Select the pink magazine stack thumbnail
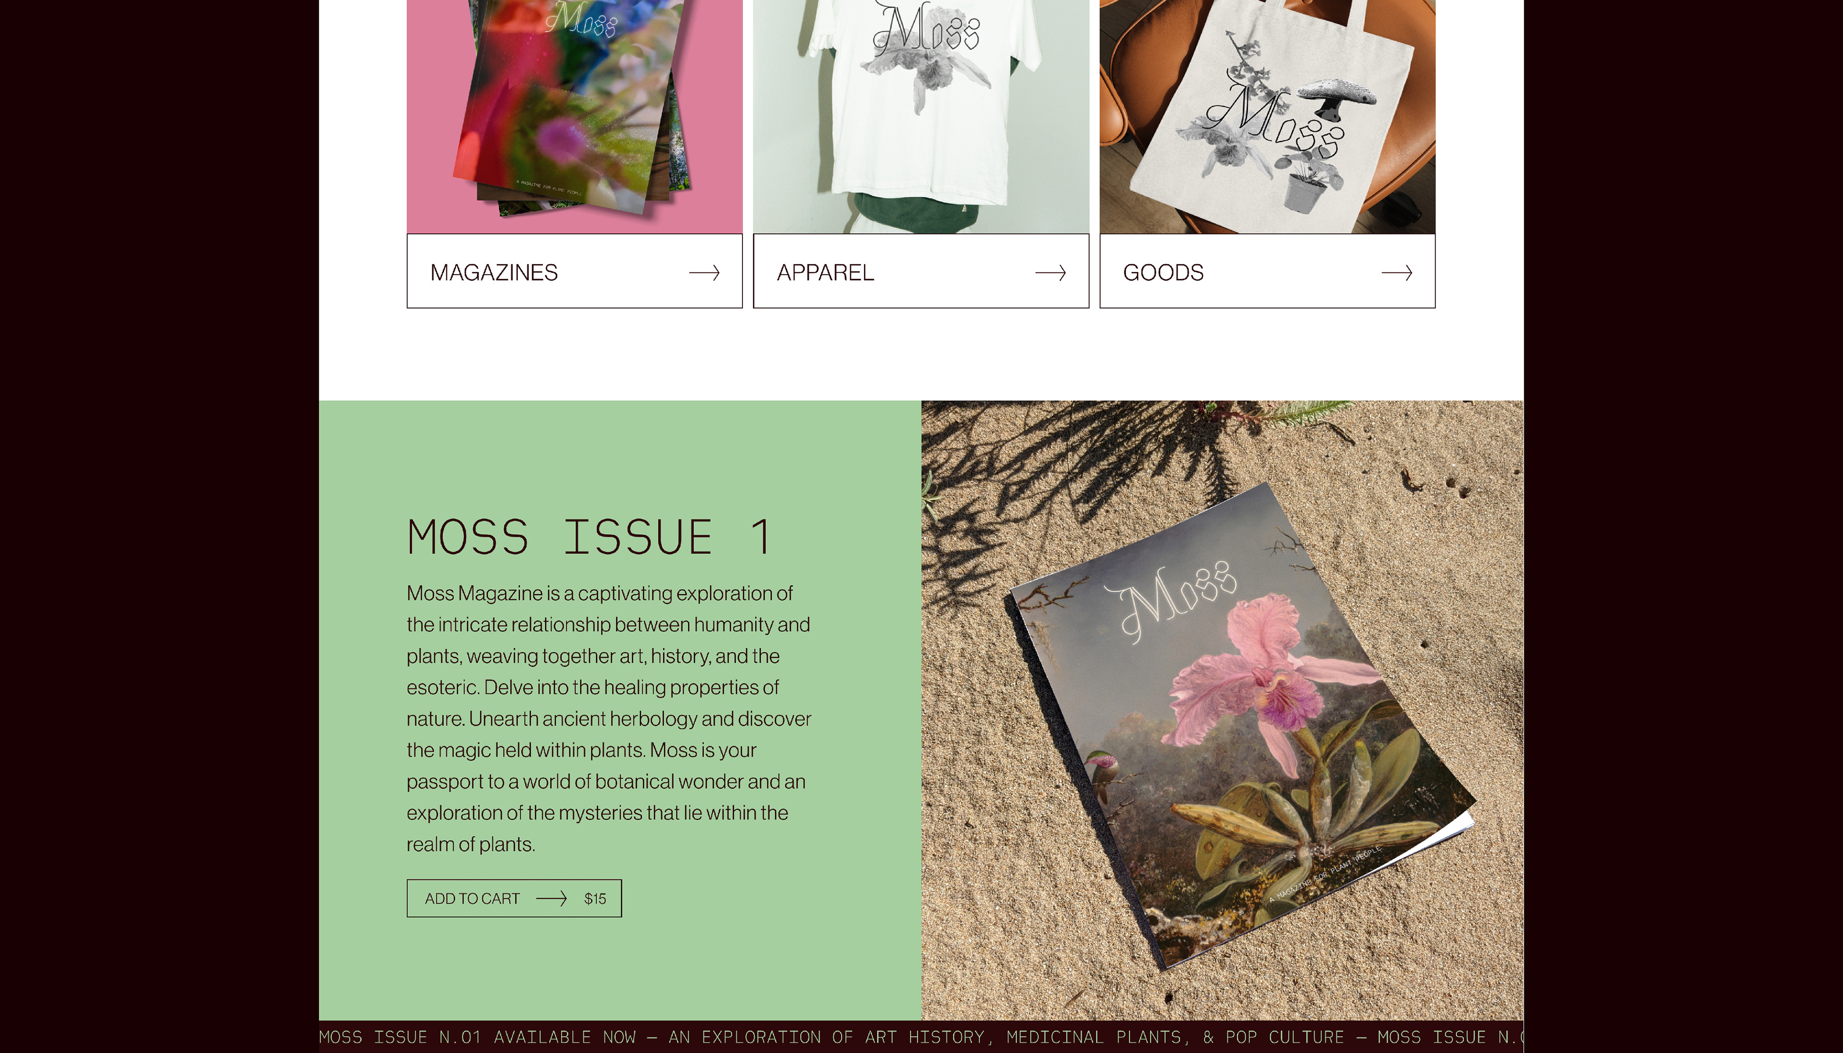The image size is (1843, 1053). pos(574,117)
